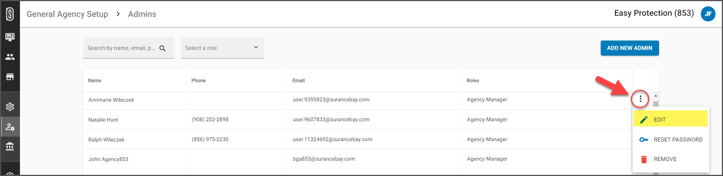Click the magnifier search icon
The height and width of the screenshot is (176, 723).
(163, 48)
